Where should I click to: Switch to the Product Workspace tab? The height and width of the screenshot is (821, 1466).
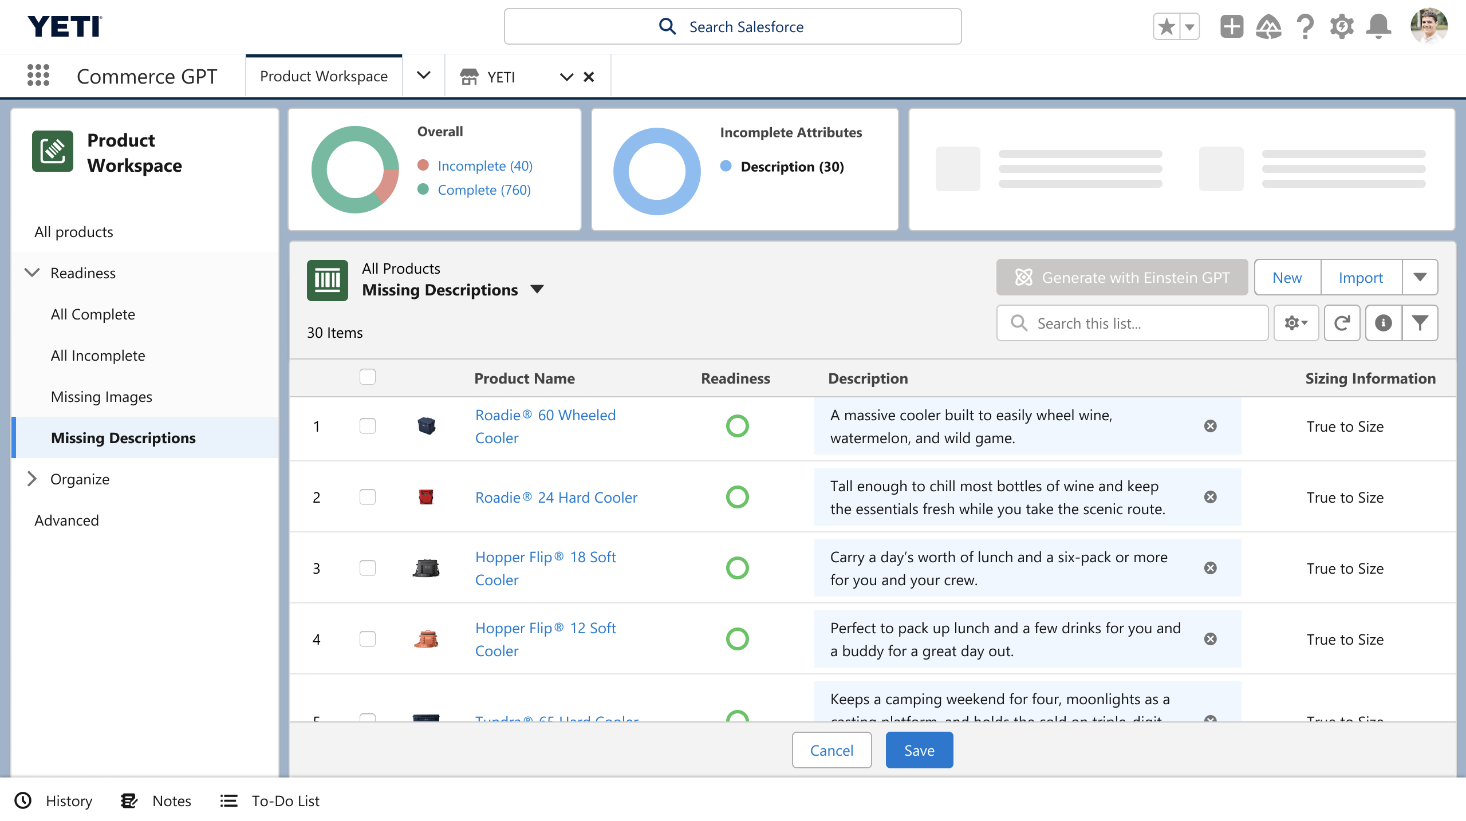tap(323, 76)
